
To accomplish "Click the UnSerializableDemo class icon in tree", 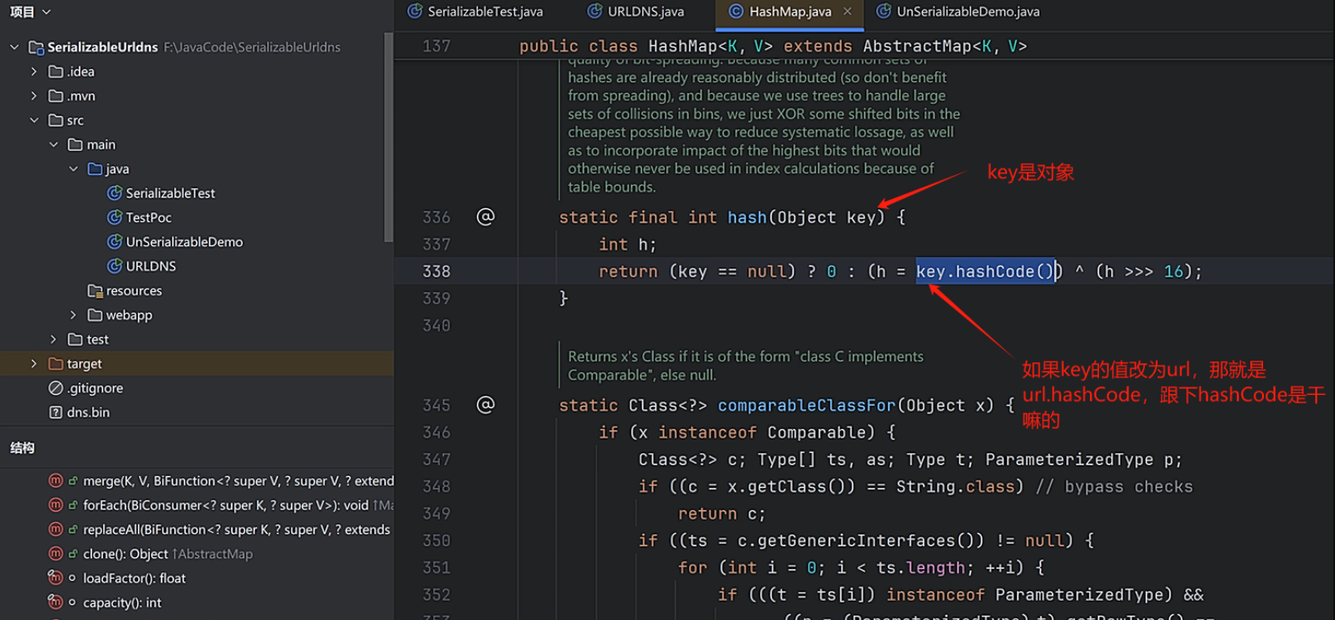I will click(x=115, y=242).
